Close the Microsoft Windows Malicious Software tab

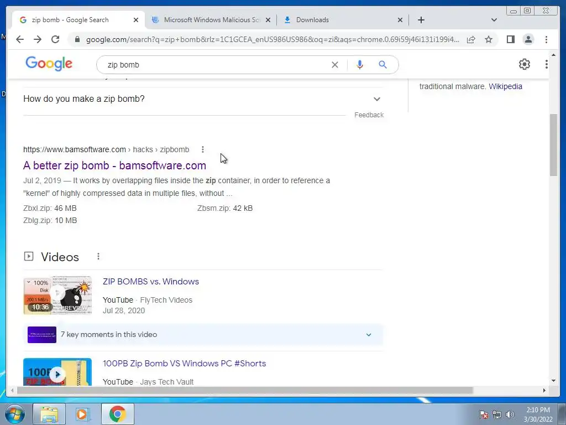268,20
